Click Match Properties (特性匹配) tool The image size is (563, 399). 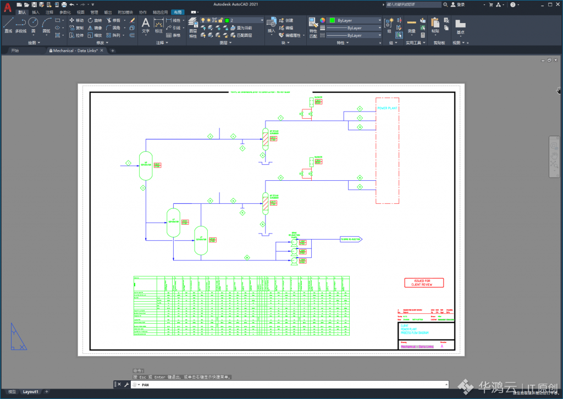pos(313,27)
